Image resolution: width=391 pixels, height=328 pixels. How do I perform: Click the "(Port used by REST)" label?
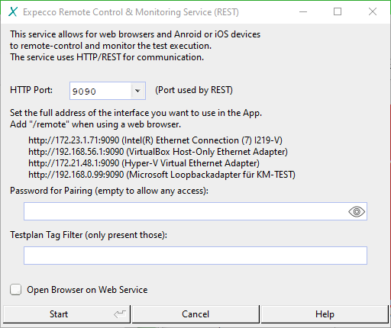[194, 90]
